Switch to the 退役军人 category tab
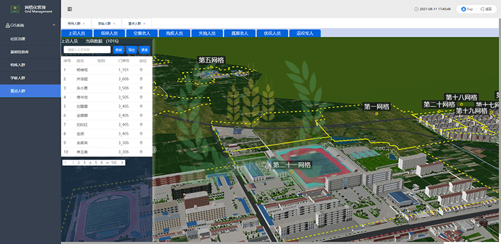The width and height of the screenshot is (501, 244). point(305,33)
